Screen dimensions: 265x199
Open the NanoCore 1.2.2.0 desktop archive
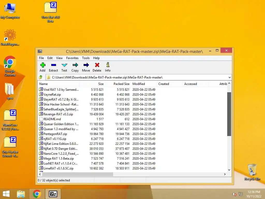point(10,120)
